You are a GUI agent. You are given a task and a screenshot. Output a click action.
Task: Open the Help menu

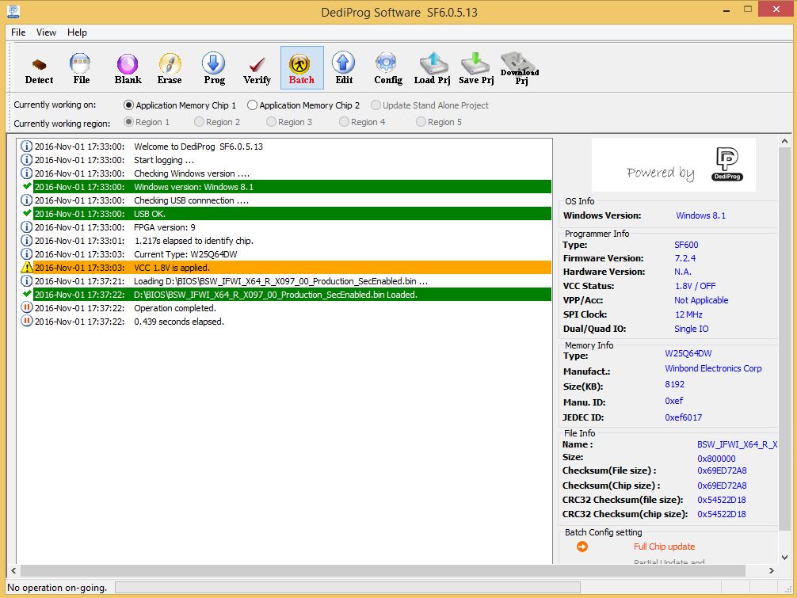point(77,32)
